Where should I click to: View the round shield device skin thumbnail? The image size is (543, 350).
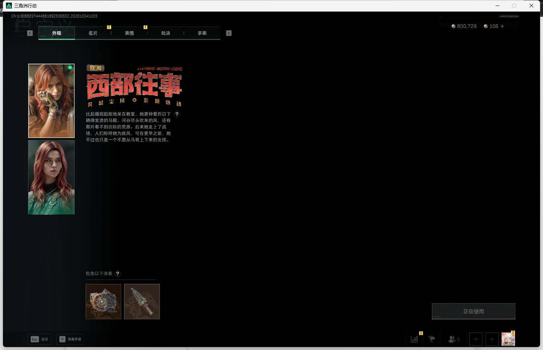[104, 302]
